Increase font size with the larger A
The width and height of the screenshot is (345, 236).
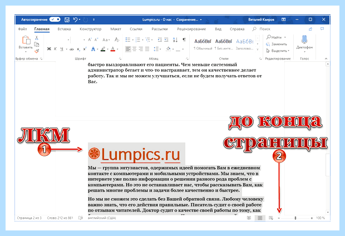coord(90,40)
